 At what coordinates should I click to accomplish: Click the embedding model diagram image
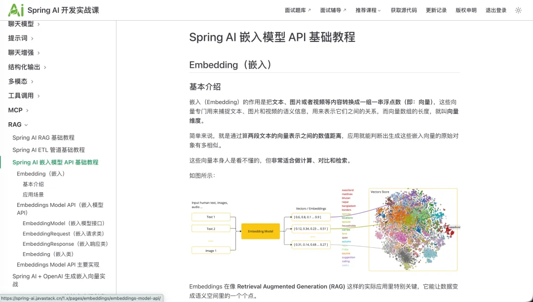(x=325, y=230)
